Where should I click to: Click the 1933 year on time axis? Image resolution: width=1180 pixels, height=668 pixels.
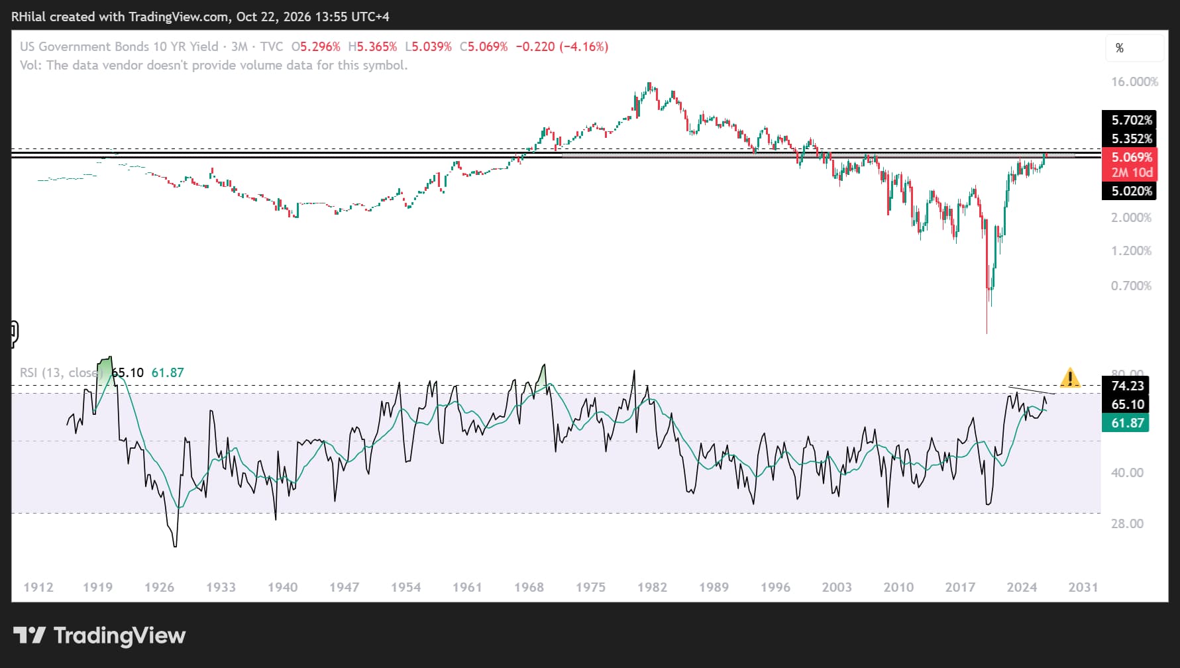coord(221,587)
